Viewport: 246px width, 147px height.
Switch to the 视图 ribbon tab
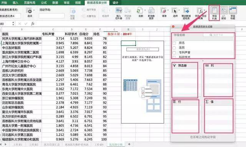pos(78,3)
